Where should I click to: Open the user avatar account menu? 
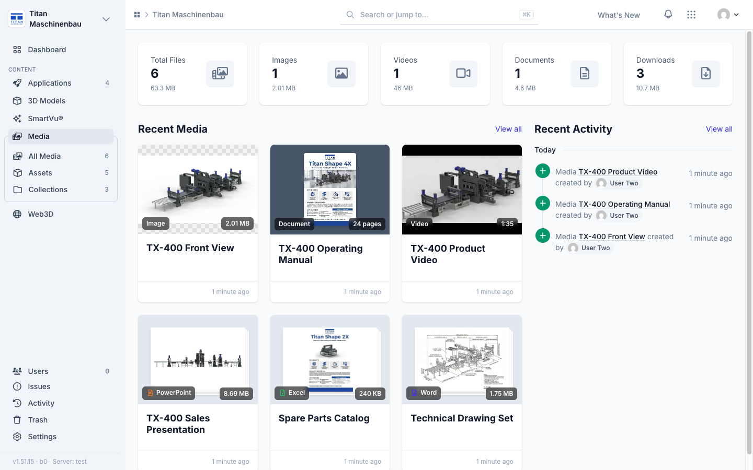click(728, 15)
